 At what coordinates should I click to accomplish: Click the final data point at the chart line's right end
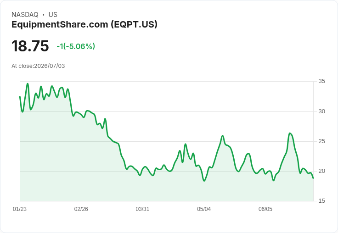point(313,178)
